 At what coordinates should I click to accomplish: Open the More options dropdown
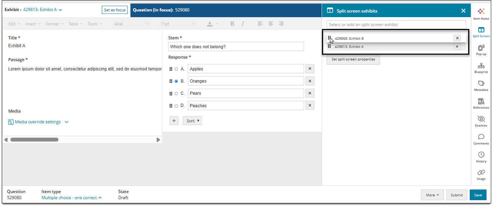(432, 195)
